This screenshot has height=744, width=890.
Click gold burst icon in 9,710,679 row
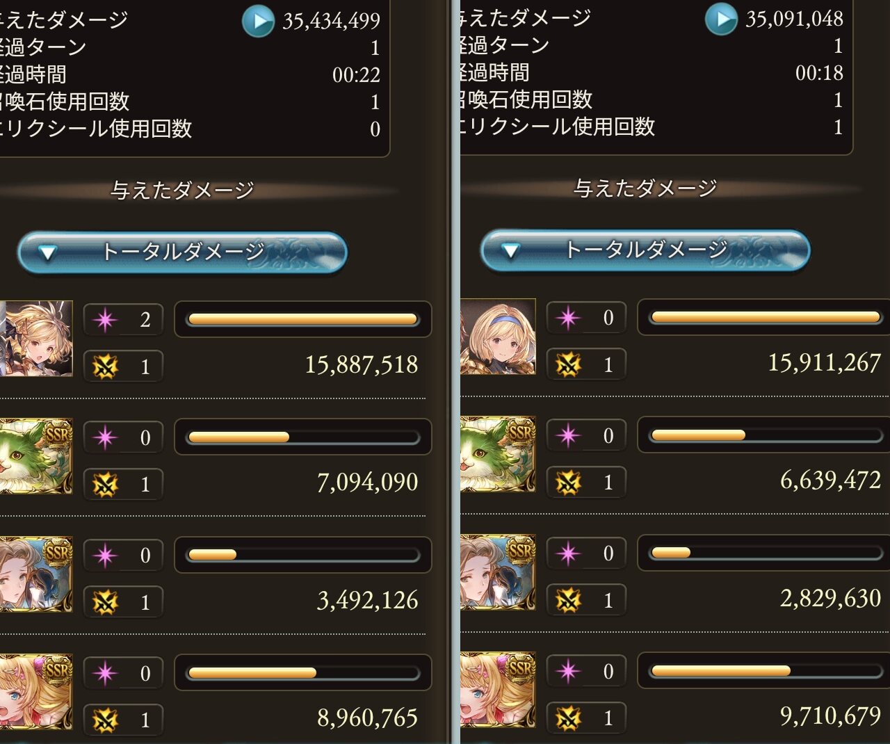(568, 718)
